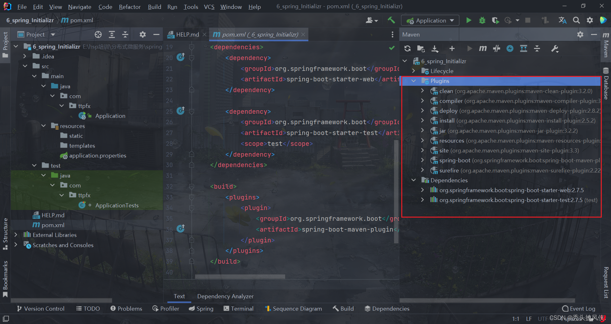Open Event Log
This screenshot has height=324, width=611.
click(579, 308)
